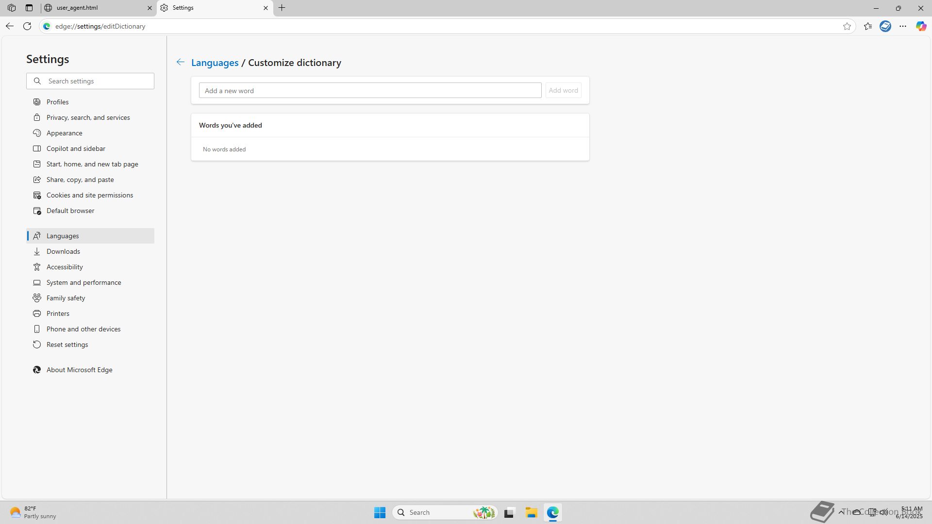The image size is (932, 524).
Task: Open Settings and more ellipsis menu
Action: 903,26
